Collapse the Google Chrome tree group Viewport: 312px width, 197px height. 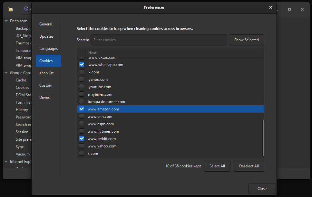[x=6, y=73]
